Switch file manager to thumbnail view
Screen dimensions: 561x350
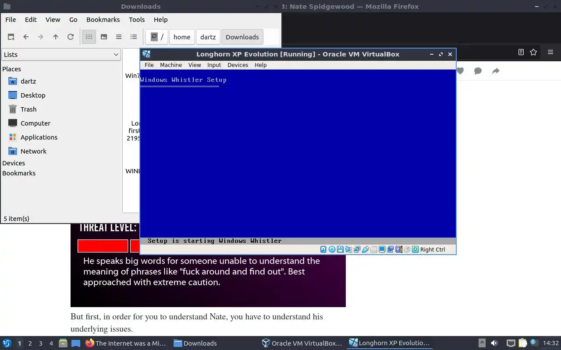pos(104,37)
